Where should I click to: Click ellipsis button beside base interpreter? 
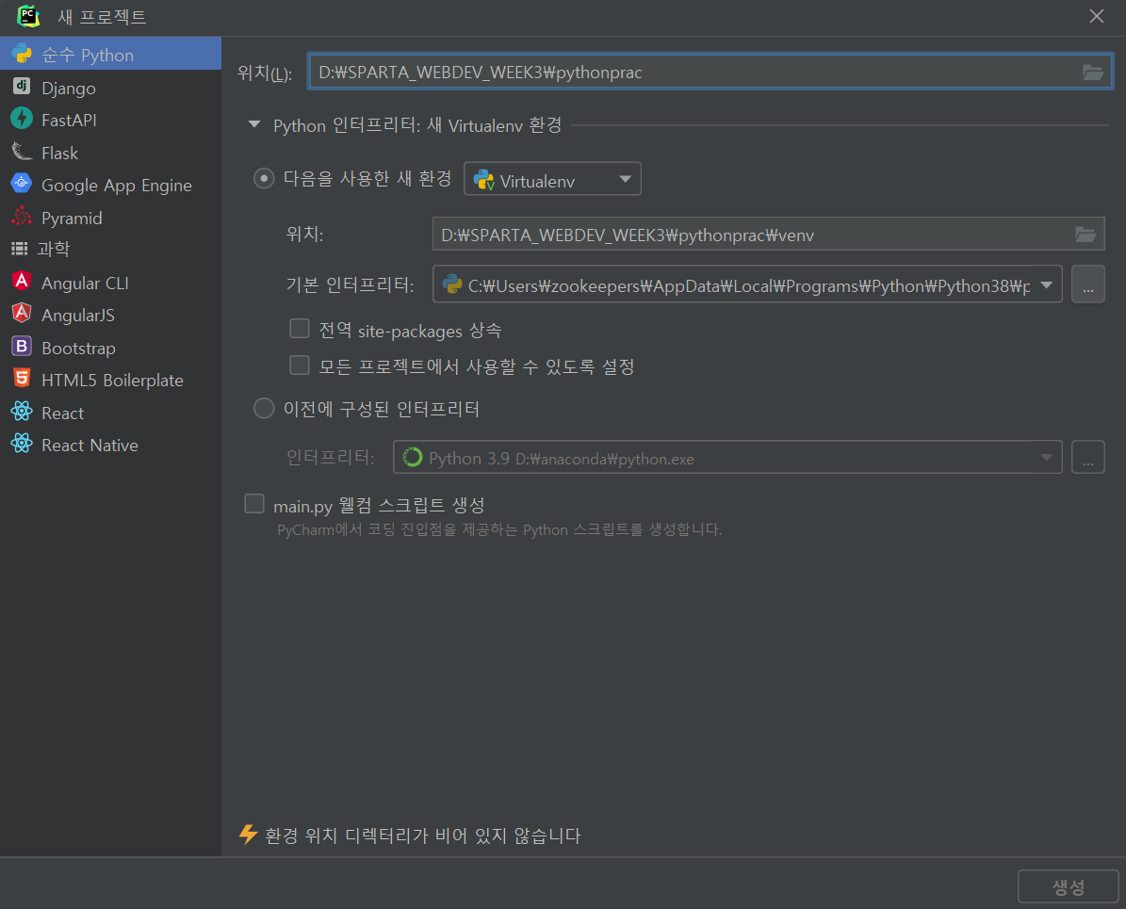pyautogui.click(x=1088, y=284)
